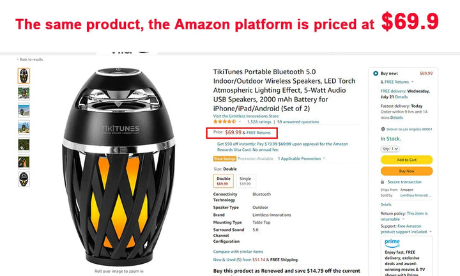Click the Add to Cart button
The image size is (460, 276).
point(406,160)
